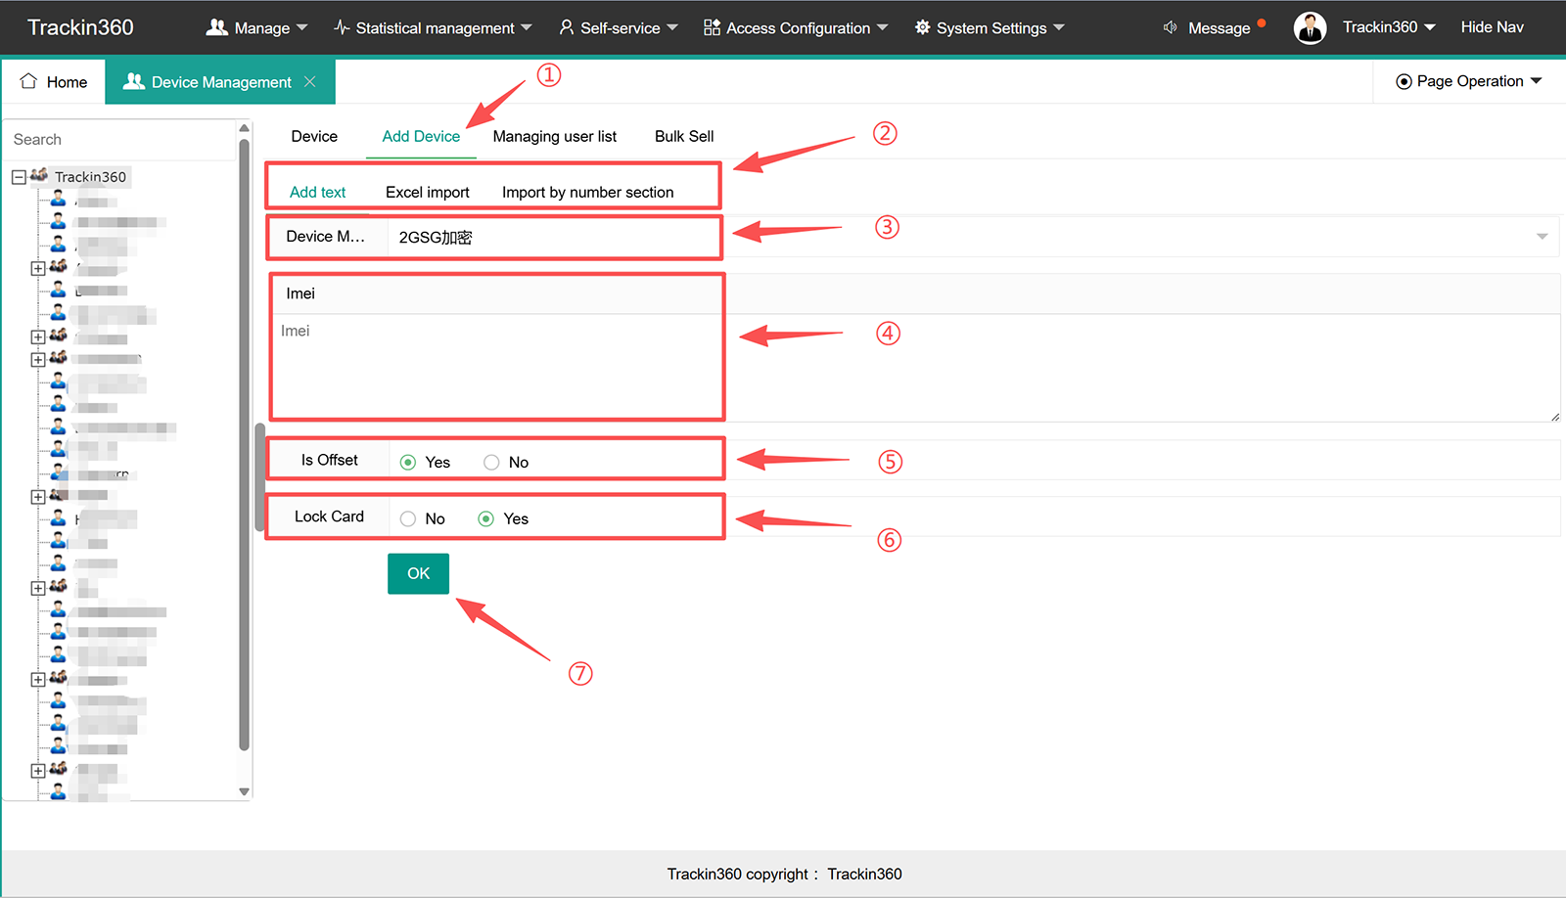This screenshot has height=898, width=1566.
Task: Click the OK button
Action: coord(418,573)
